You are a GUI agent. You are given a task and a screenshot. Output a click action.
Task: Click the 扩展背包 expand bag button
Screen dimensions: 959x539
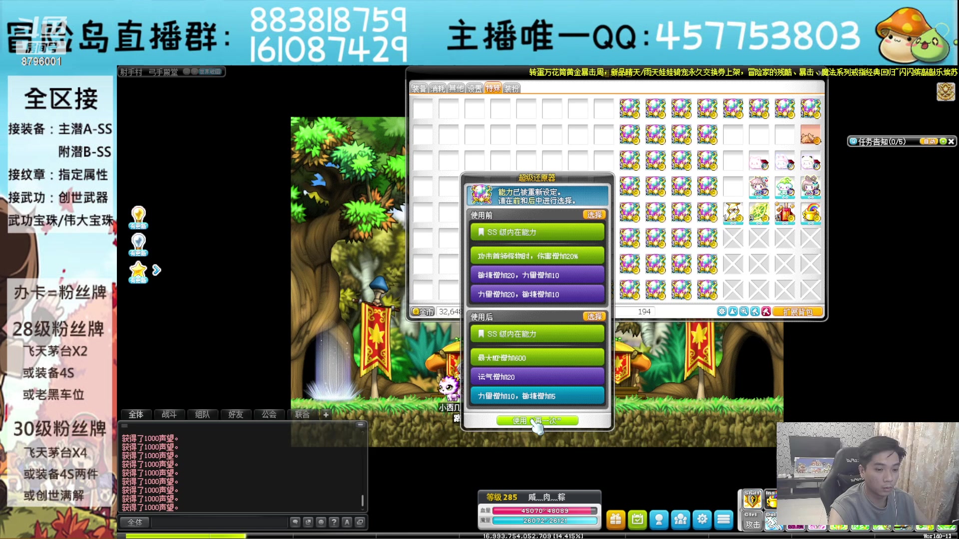pyautogui.click(x=798, y=312)
